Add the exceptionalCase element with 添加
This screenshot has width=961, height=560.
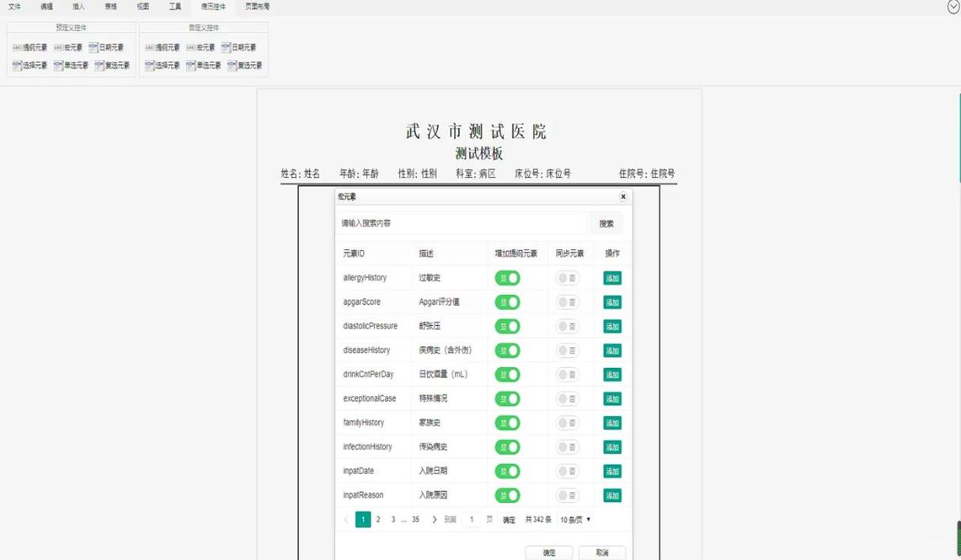pyautogui.click(x=612, y=399)
